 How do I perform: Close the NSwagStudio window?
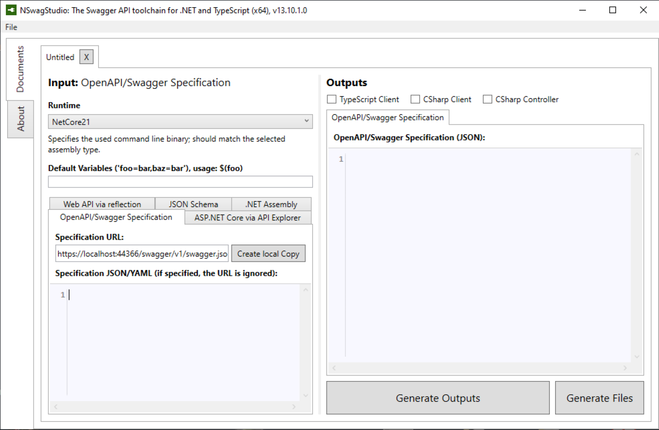pos(643,10)
